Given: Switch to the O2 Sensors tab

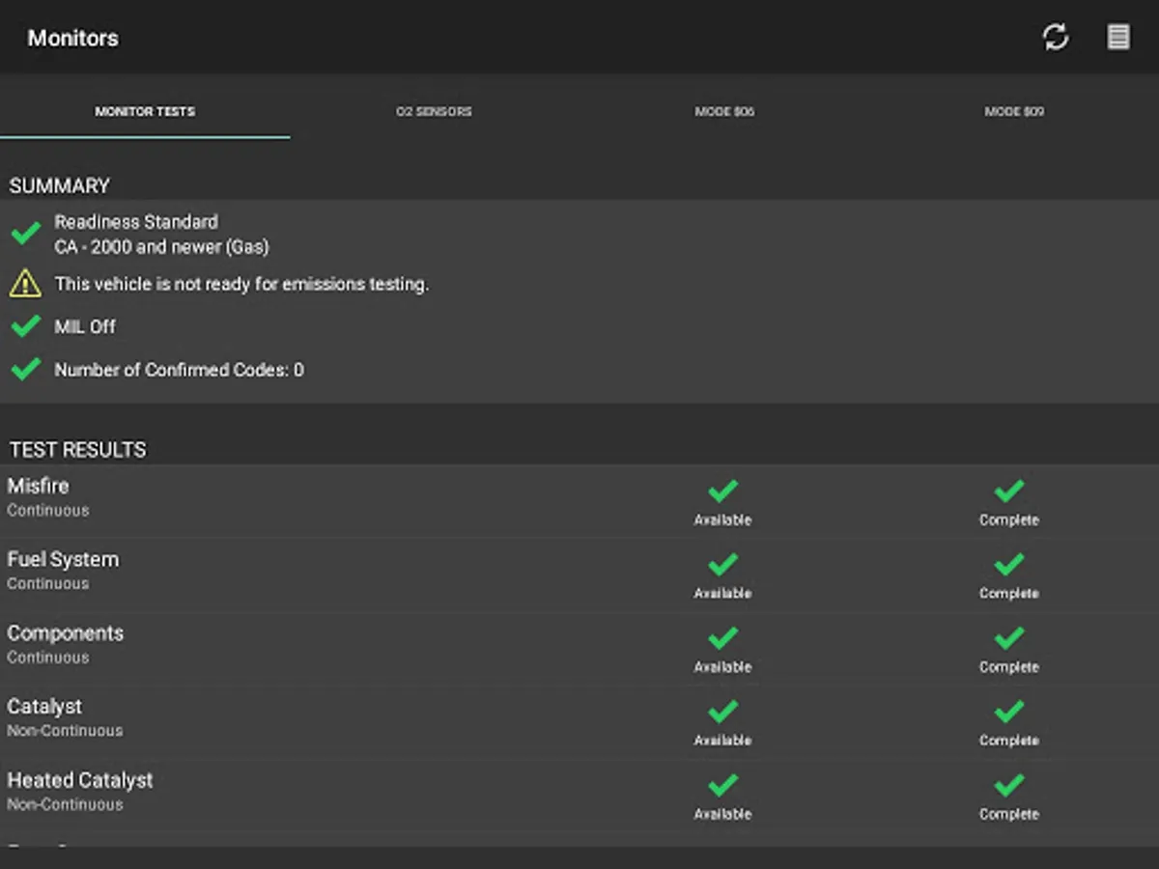Looking at the screenshot, I should 434,112.
